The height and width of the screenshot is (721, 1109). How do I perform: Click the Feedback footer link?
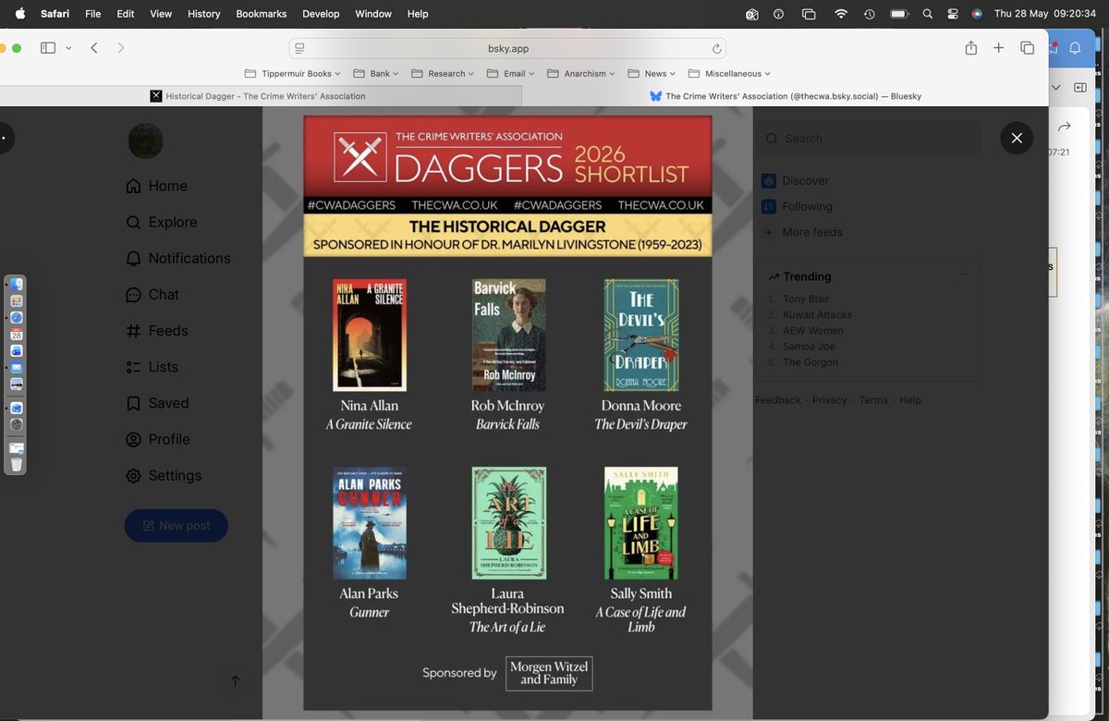(778, 400)
